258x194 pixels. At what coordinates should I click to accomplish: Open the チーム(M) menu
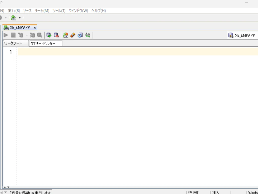[42, 11]
